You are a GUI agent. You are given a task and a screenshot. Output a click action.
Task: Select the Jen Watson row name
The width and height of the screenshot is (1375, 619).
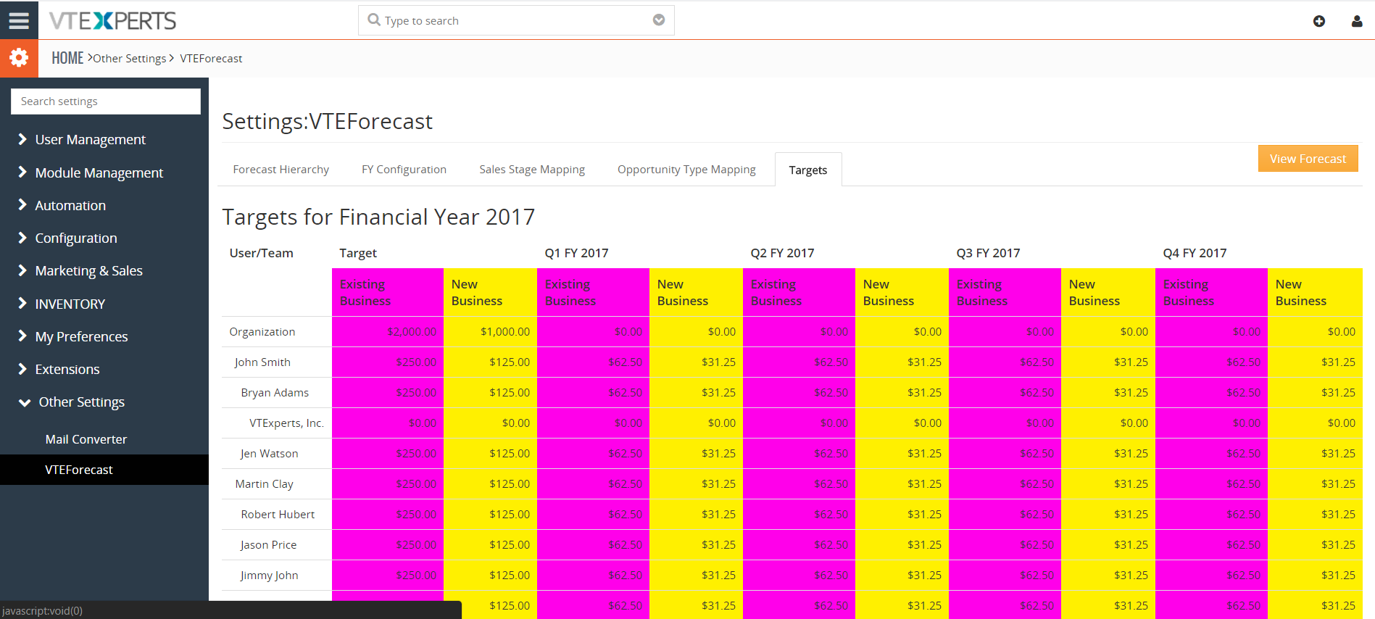pyautogui.click(x=269, y=454)
